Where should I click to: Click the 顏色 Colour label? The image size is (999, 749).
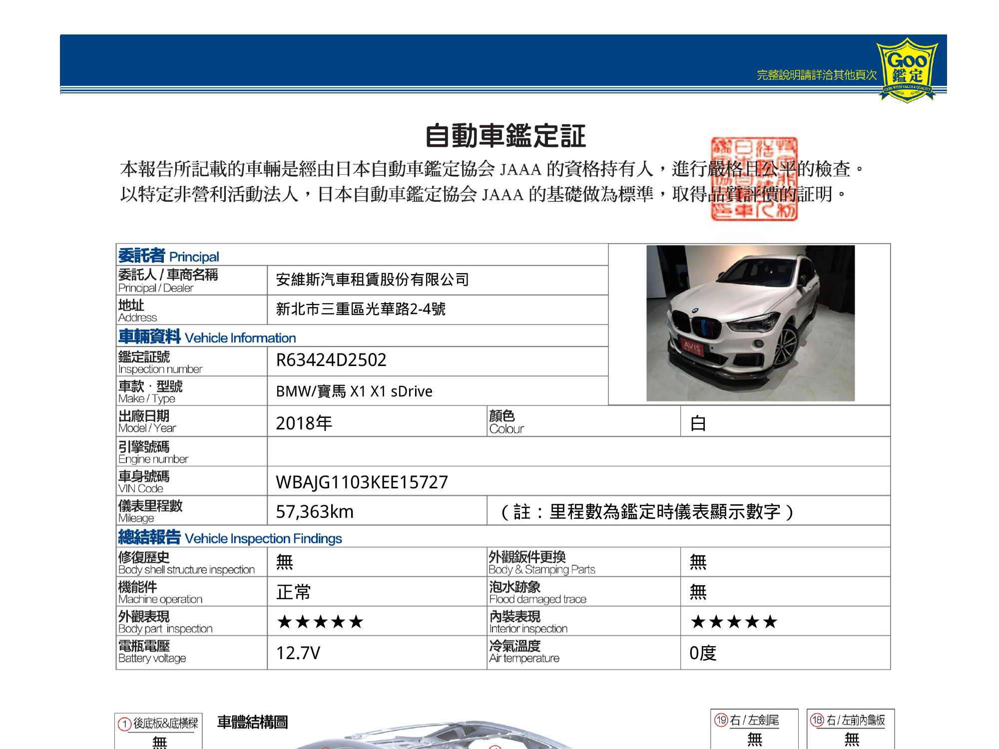[x=506, y=422]
